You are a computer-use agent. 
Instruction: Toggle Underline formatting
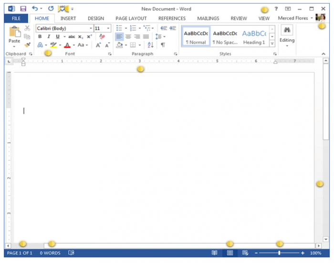(x=58, y=36)
